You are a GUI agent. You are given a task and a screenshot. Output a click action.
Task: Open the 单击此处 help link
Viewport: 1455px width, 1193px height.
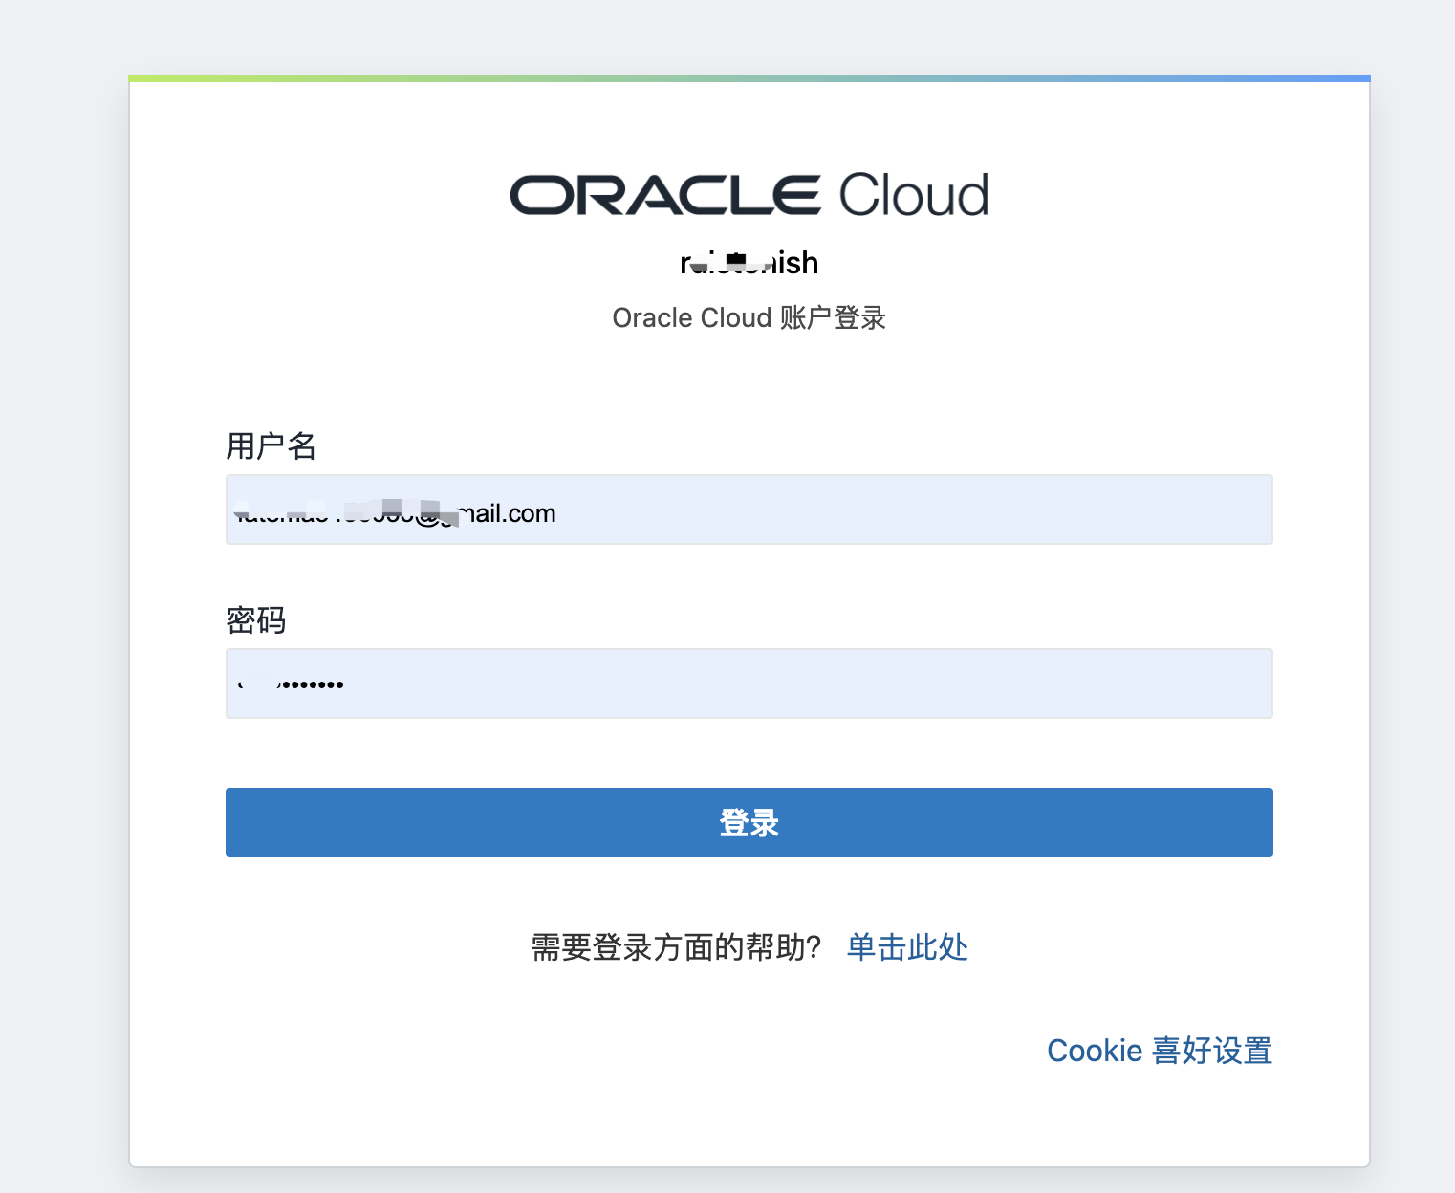[905, 947]
